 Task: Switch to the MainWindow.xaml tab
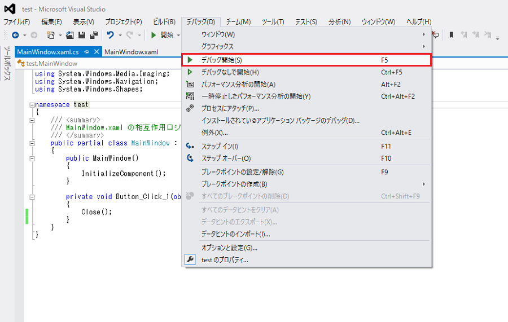131,52
